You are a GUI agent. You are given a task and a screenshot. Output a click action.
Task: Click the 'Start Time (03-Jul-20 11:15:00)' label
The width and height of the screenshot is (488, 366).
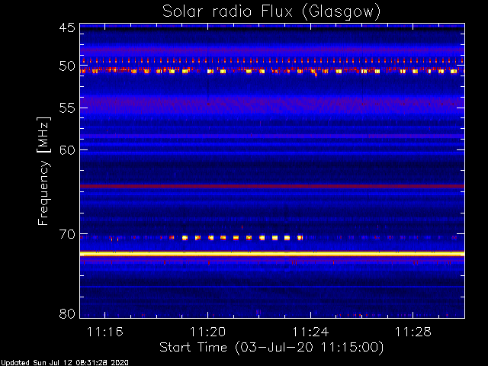pyautogui.click(x=271, y=348)
